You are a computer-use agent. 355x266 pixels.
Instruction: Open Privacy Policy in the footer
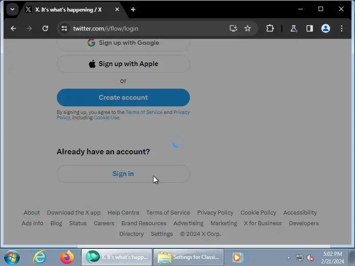click(x=215, y=213)
